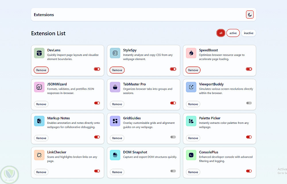Click the TabMaster Pro extension icon
This screenshot has width=287, height=184.
pyautogui.click(x=115, y=87)
